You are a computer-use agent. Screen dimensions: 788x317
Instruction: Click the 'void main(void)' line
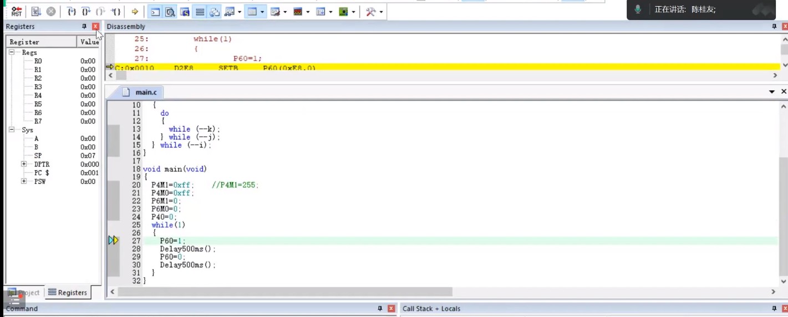175,169
